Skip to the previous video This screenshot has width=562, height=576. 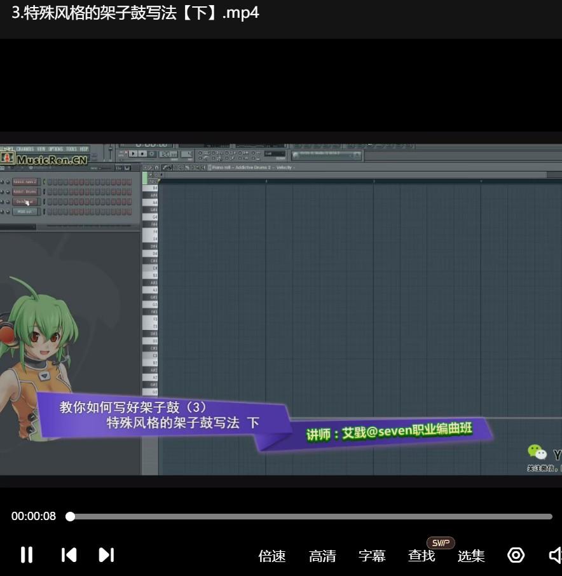69,554
